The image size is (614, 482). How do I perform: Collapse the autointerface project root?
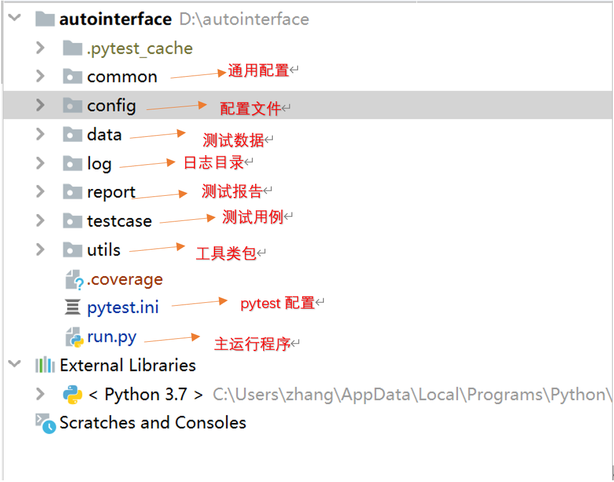point(15,18)
